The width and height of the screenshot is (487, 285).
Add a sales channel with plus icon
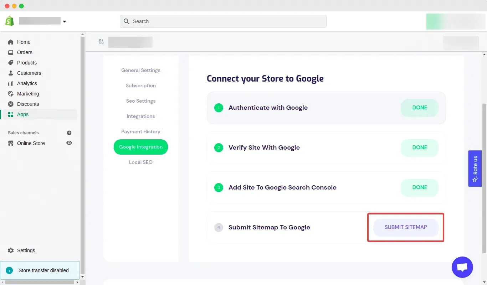69,133
